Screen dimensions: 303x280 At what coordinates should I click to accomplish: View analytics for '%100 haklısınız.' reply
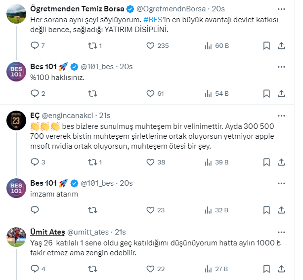(x=209, y=93)
